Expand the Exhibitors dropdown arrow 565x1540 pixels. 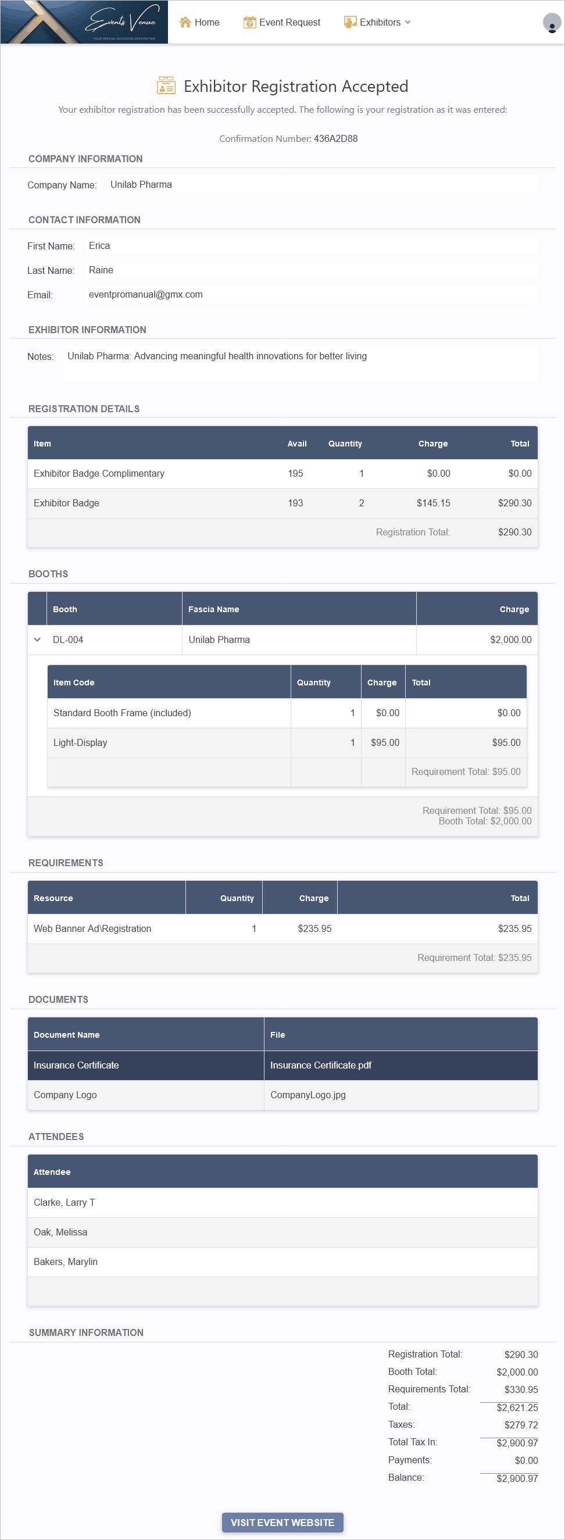tap(407, 22)
